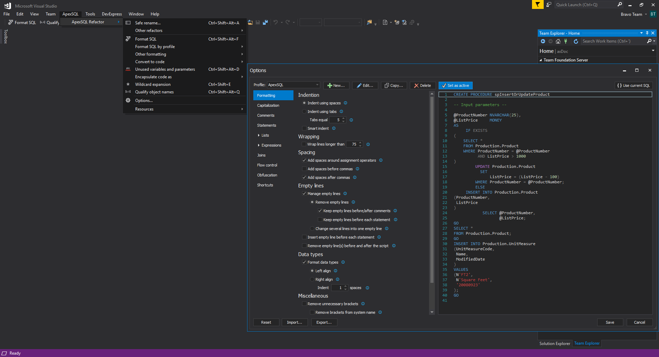
Task: Uncheck Add spaces after commas
Action: coord(304,177)
